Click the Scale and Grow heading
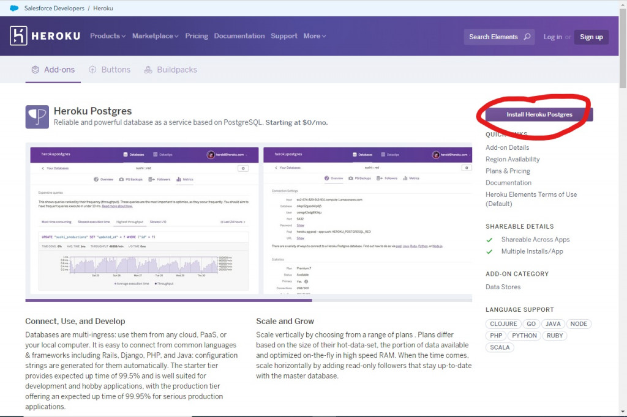Viewport: 627px width, 417px height. tap(285, 321)
